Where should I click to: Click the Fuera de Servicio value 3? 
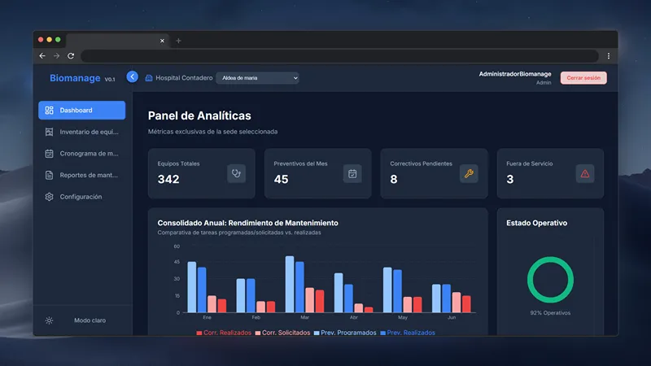coord(510,179)
